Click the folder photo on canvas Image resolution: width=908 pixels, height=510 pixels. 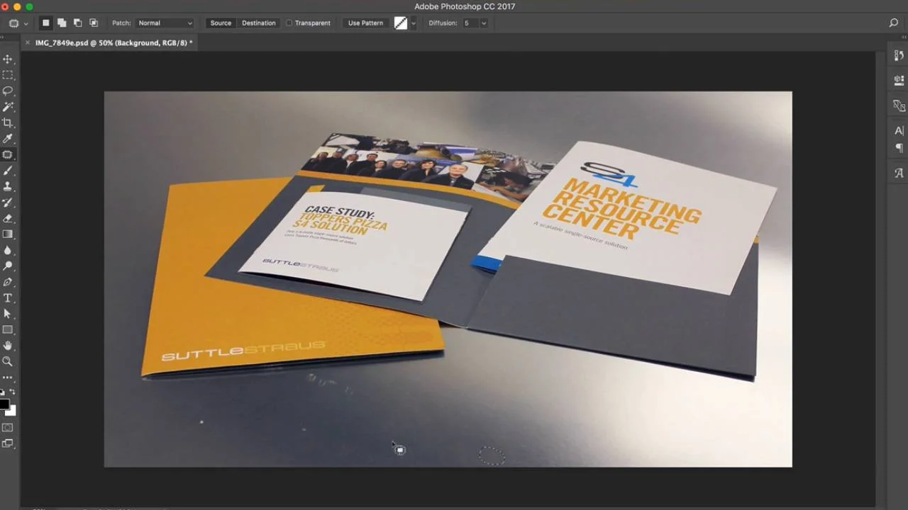pyautogui.click(x=448, y=279)
